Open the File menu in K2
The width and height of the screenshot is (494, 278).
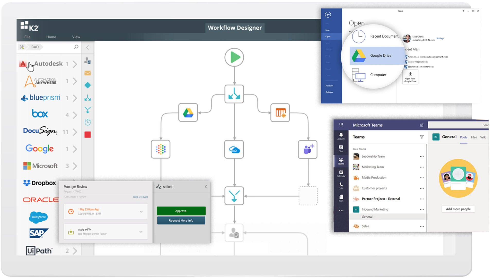coord(27,37)
